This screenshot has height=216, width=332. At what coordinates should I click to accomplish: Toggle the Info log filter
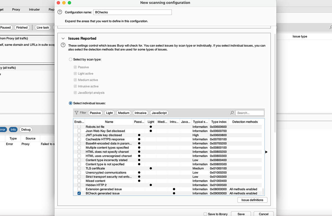coord(13,129)
